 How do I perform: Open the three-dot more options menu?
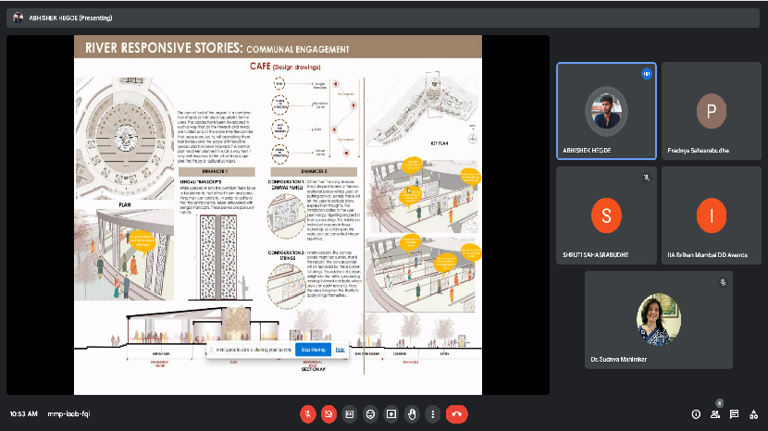click(x=433, y=413)
